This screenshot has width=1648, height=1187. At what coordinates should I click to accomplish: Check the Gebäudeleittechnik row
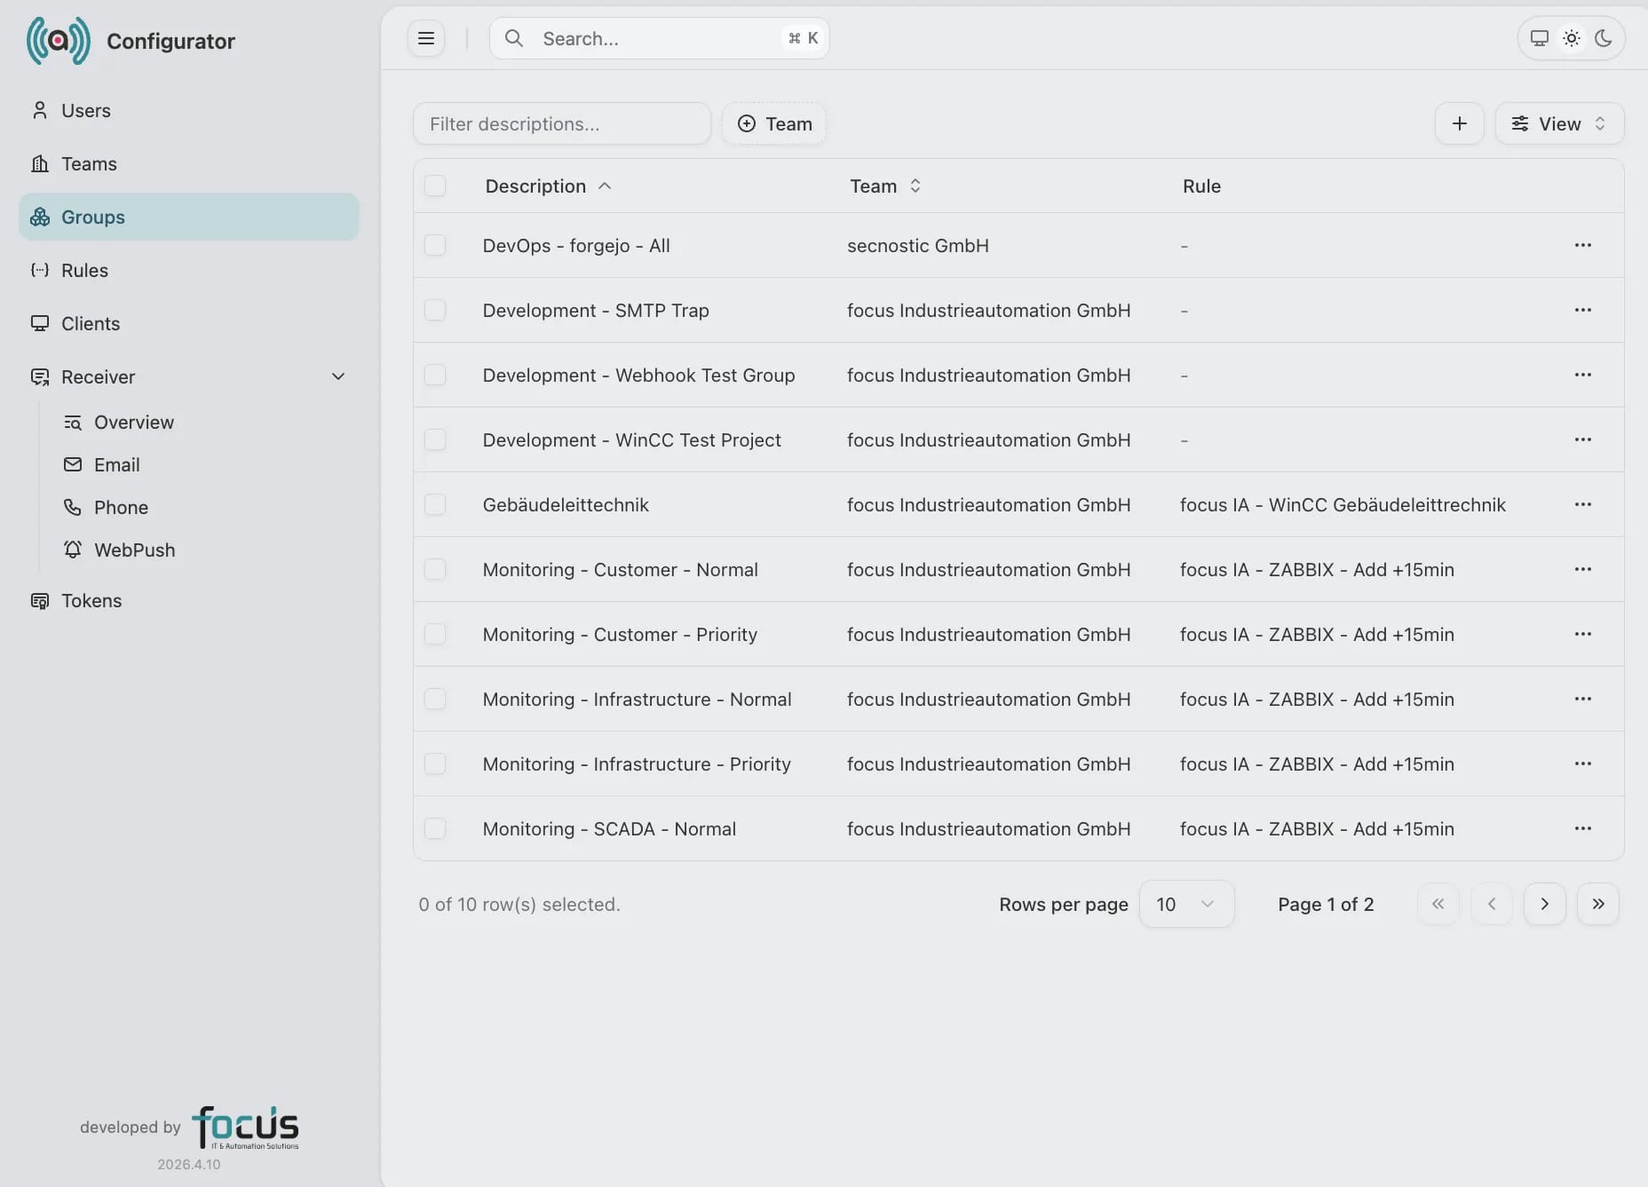[x=435, y=504]
